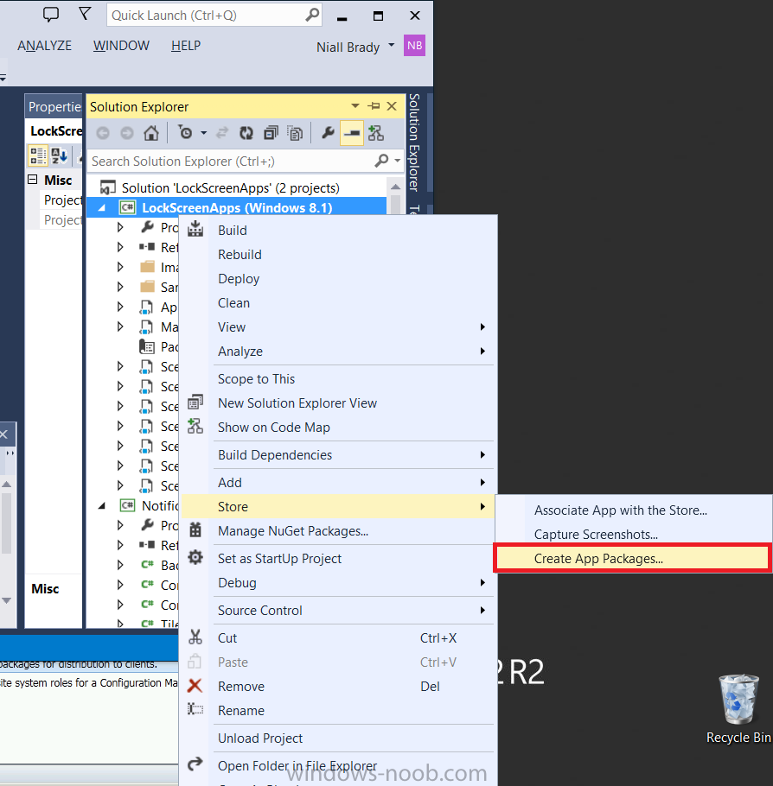Toggle the Preview Selected Items button
Screen dimensions: 773x786
(x=351, y=133)
